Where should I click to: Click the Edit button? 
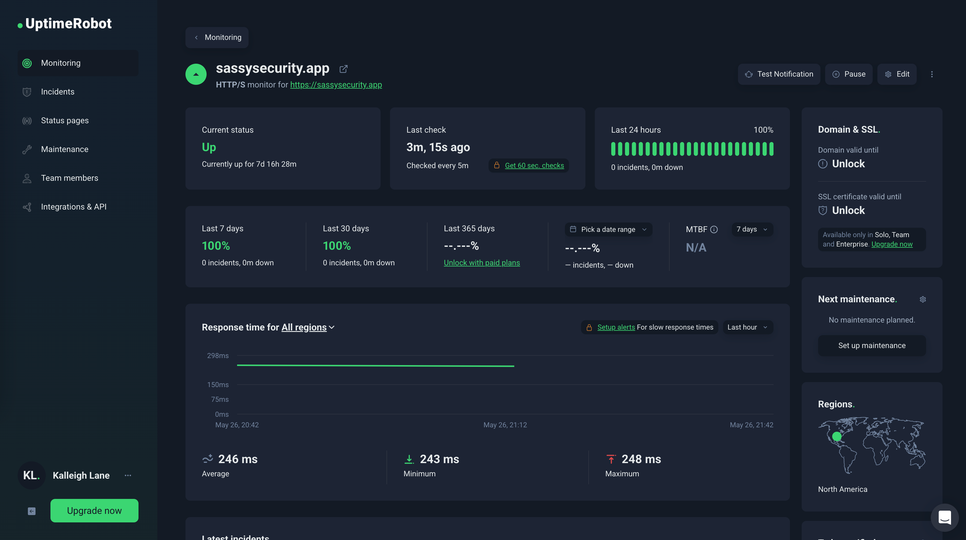[897, 74]
